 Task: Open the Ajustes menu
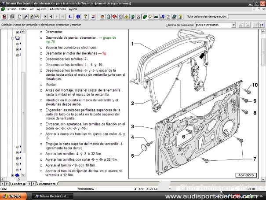click(42, 9)
